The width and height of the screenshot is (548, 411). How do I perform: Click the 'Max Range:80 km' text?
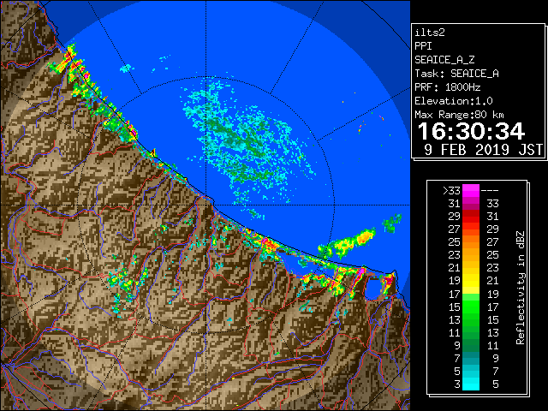(x=459, y=115)
